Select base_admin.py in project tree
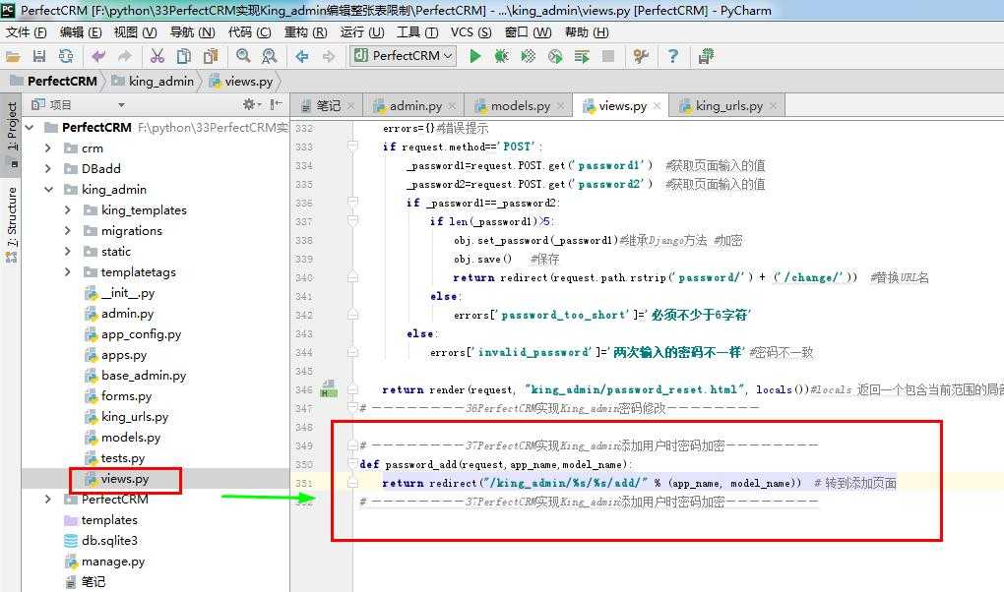The height and width of the screenshot is (592, 1004). click(144, 376)
